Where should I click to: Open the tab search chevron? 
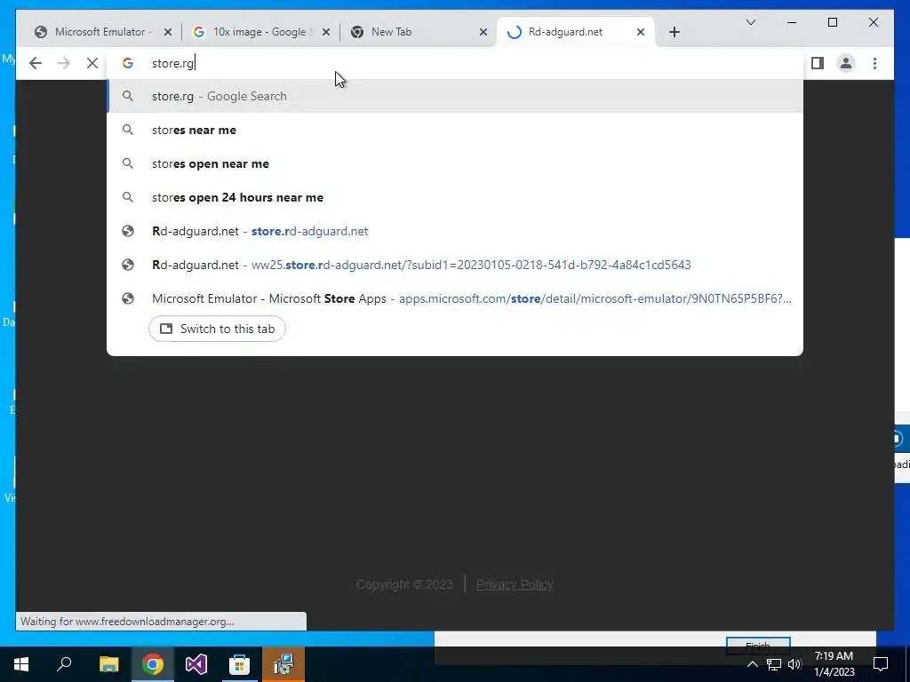pyautogui.click(x=750, y=22)
